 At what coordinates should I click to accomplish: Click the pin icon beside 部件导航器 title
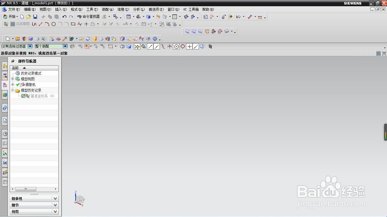point(13,61)
